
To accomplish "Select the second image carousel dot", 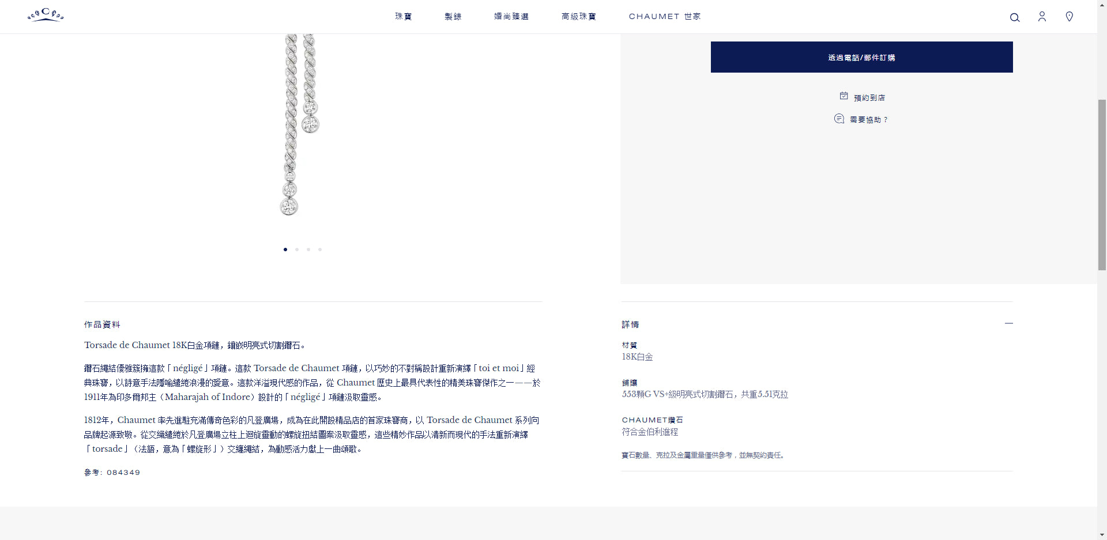I will coord(297,250).
